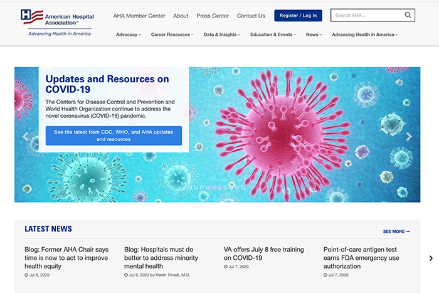
Task: Expand the Career Resources dropdown
Action: tap(172, 35)
